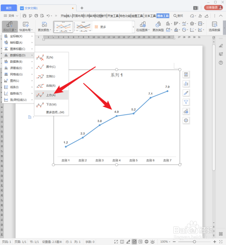The width and height of the screenshot is (226, 245).
Task: Click the Print icon in quick access
Action: point(36,16)
